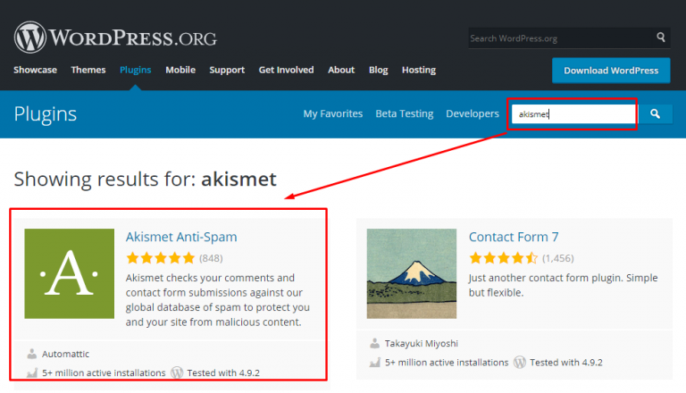The image size is (686, 393).
Task: Click the Akismet five-star rating
Action: [160, 258]
